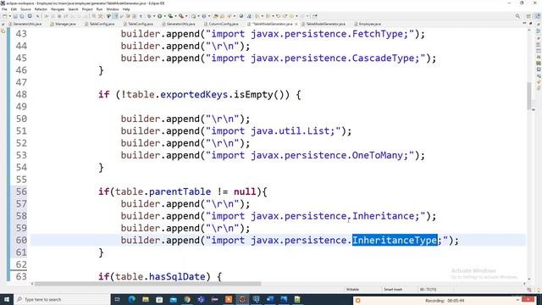This screenshot has height=305, width=542.
Task: Switch to the Employee.java editor tab
Action: (368, 24)
